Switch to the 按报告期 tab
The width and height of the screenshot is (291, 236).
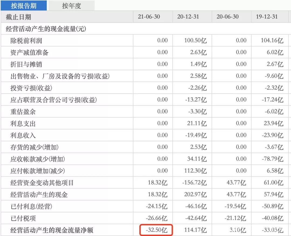24,6
